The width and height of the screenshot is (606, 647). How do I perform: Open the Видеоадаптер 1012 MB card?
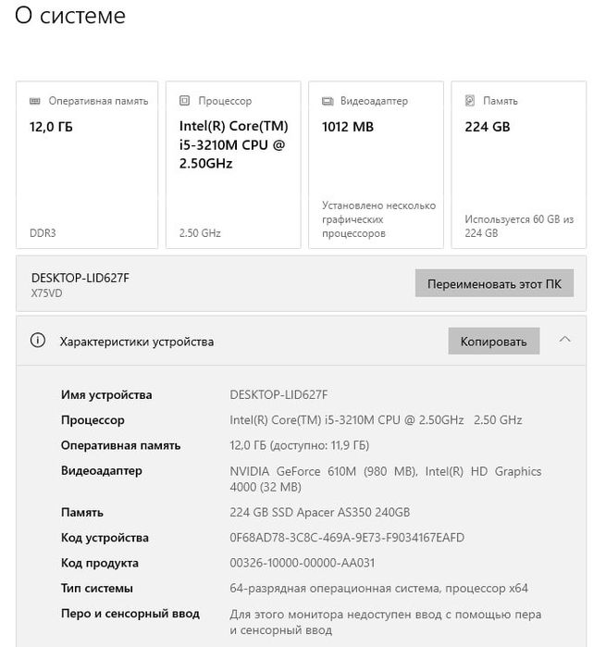pos(376,165)
